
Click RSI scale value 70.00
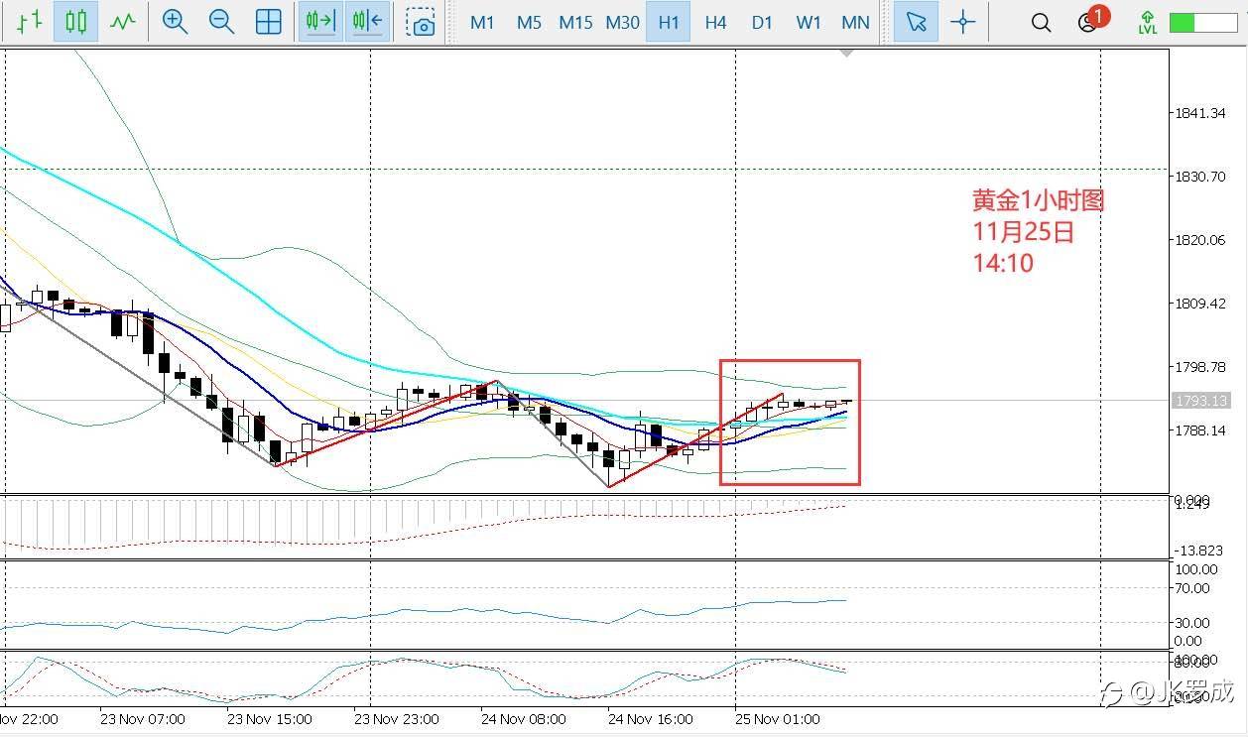coord(1193,588)
